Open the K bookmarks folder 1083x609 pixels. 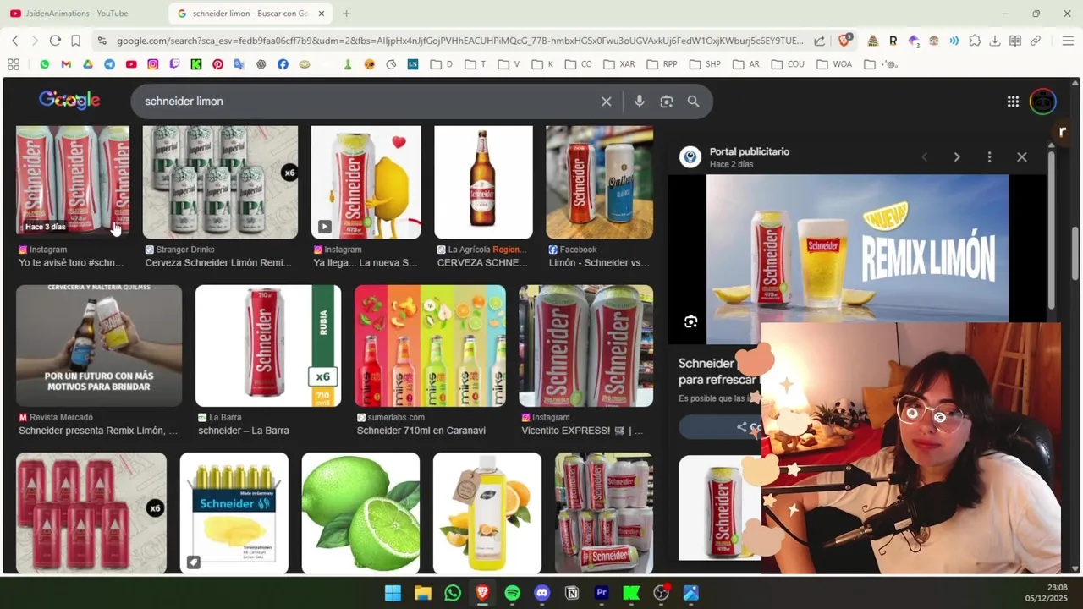(x=542, y=64)
